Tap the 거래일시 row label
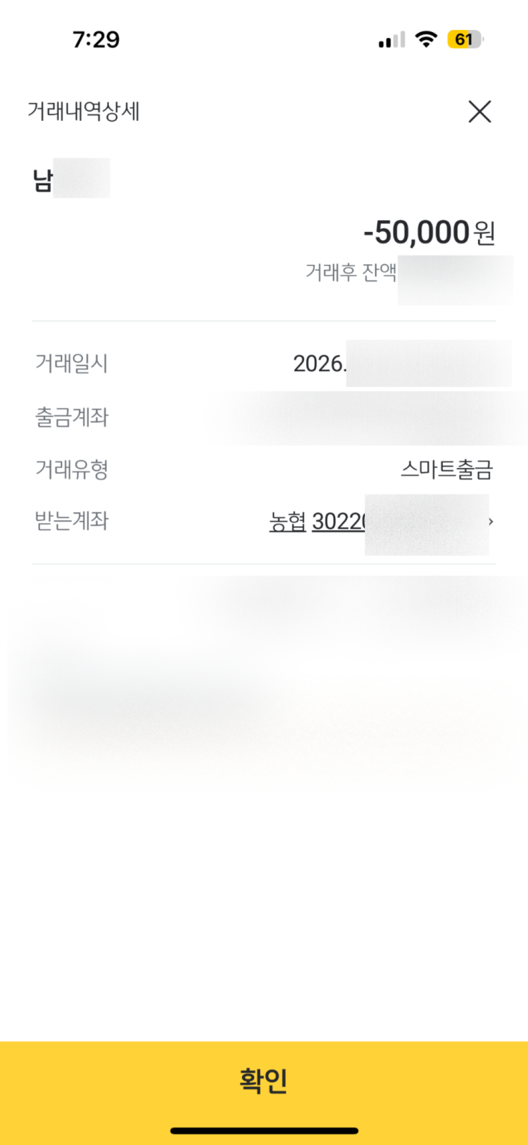 tap(71, 363)
